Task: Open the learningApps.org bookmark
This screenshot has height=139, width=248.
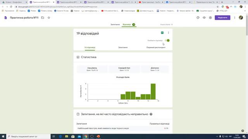Action: tap(90, 11)
